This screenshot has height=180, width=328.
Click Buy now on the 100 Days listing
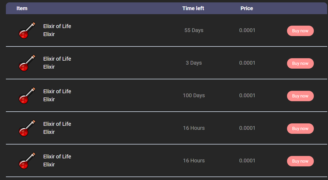(x=300, y=96)
